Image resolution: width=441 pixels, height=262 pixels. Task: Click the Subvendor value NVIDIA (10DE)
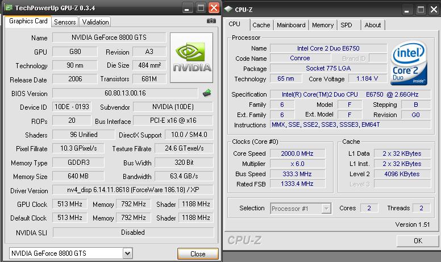[x=173, y=106]
